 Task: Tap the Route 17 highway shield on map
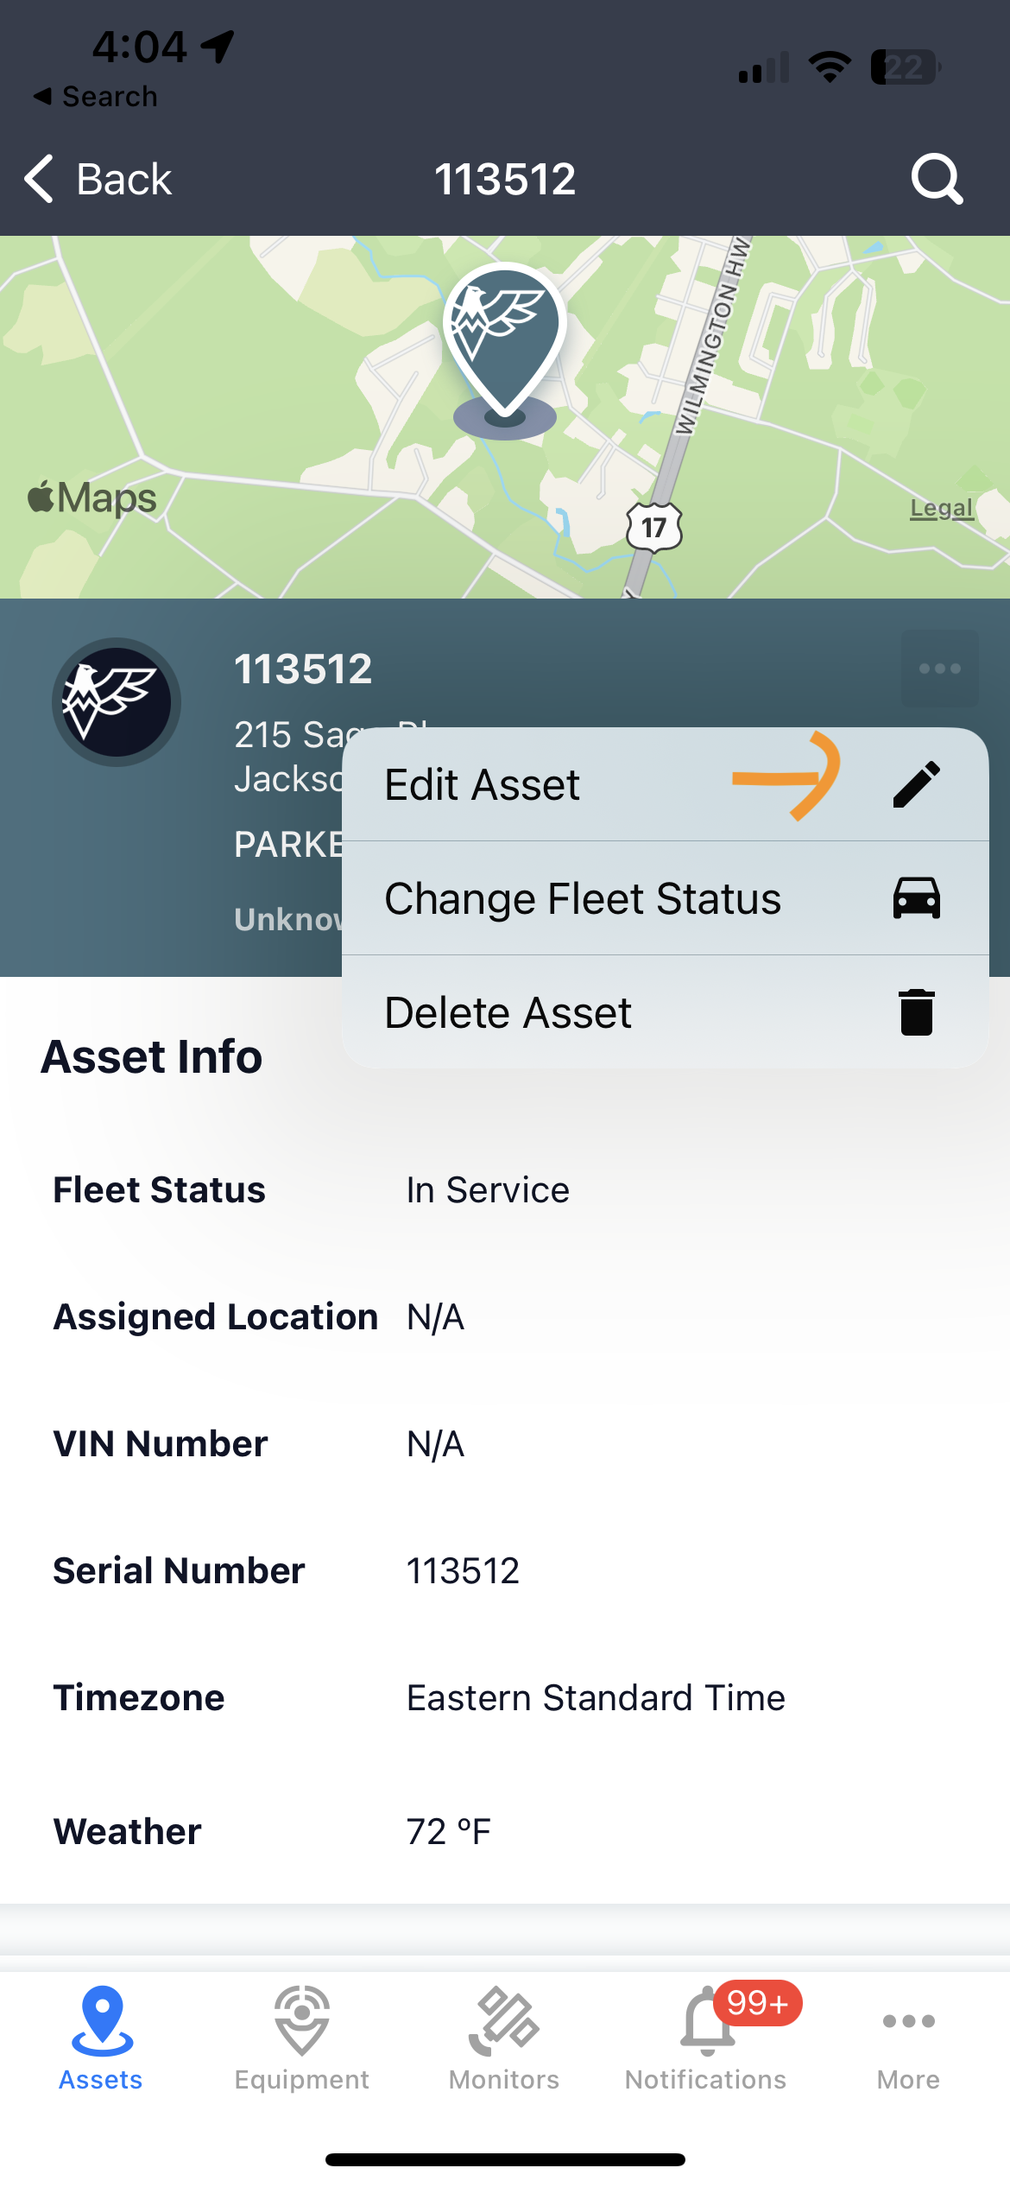[654, 527]
